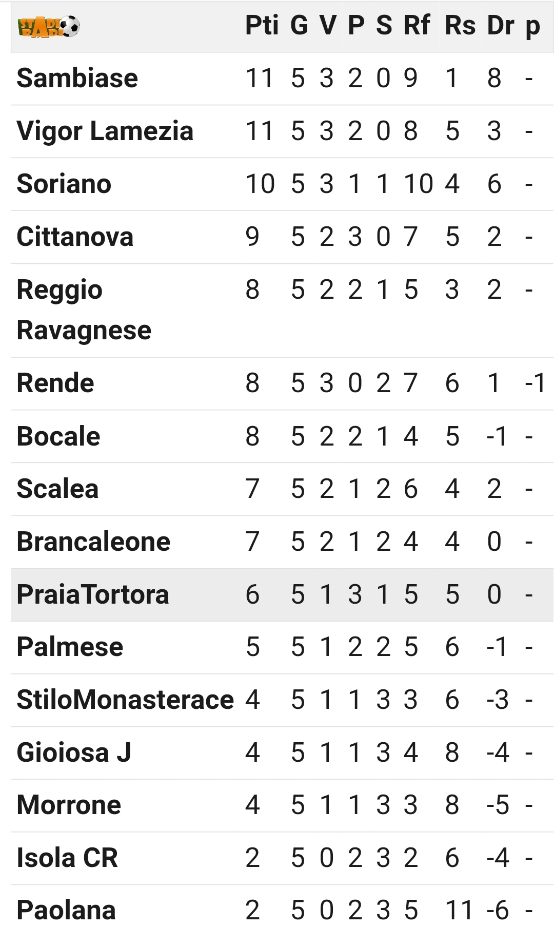Screen dimensions: 554x926
Task: Open Scalea team entry
Action: [x=57, y=489]
